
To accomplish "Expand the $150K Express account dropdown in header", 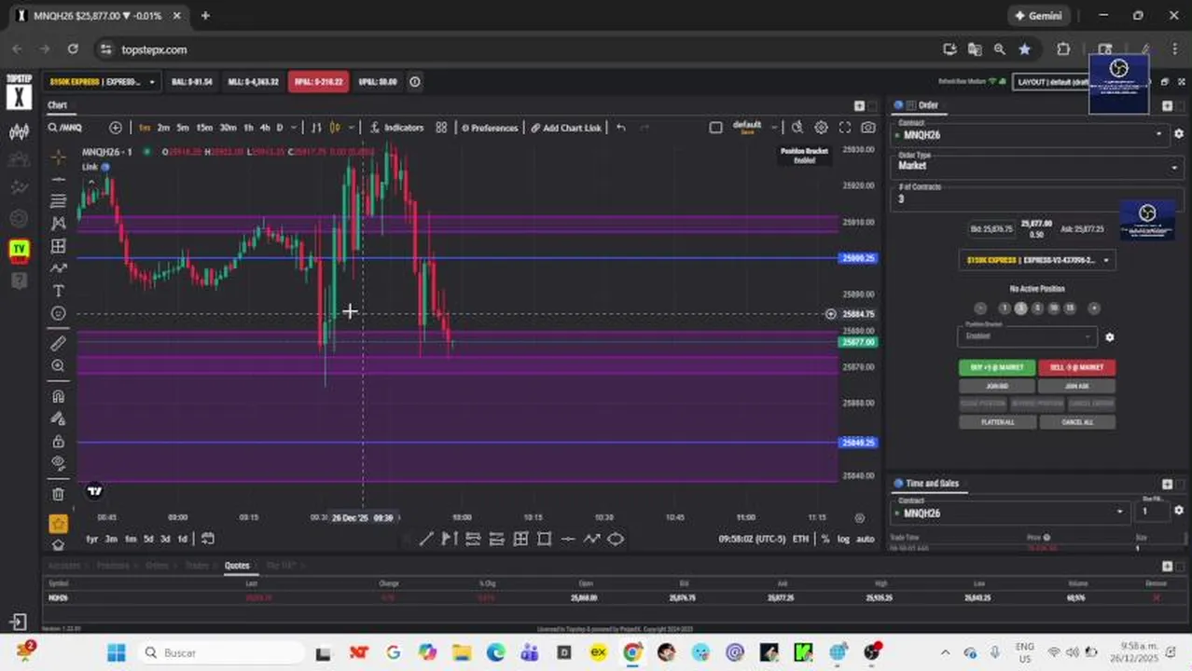I will click(x=102, y=82).
